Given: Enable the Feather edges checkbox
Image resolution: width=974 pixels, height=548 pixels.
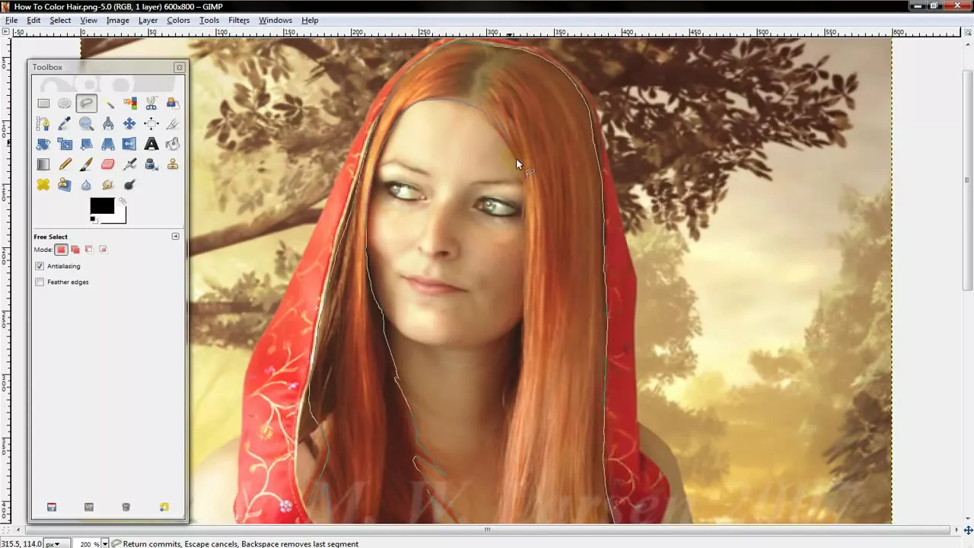Looking at the screenshot, I should pos(40,282).
